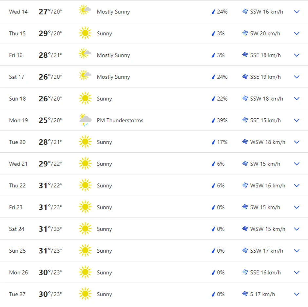This screenshot has height=307, width=308.
Task: Expand the Wed 14 forecast details
Action: 297,11
